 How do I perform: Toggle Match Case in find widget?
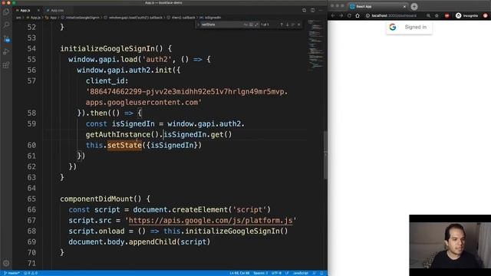click(245, 25)
